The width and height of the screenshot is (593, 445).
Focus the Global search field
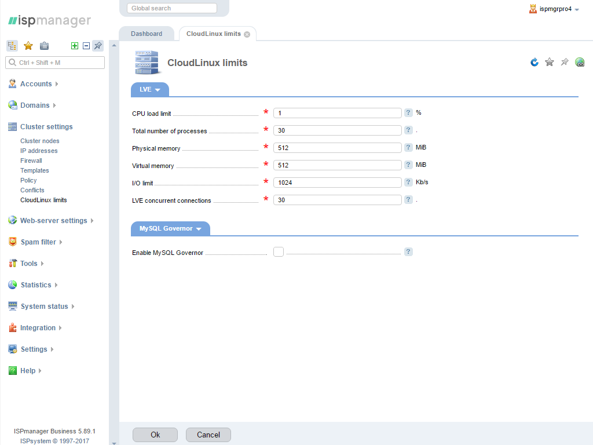172,8
